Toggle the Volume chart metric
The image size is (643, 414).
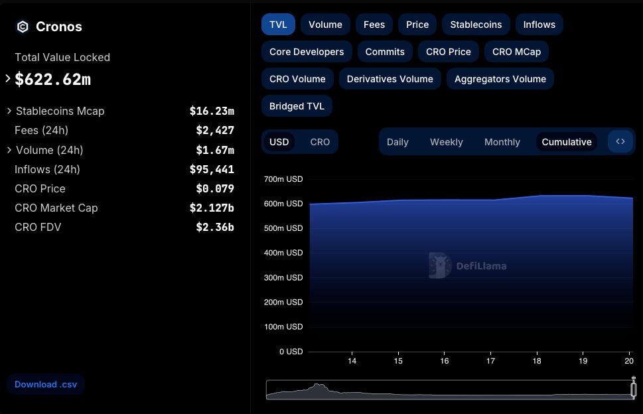(x=325, y=25)
